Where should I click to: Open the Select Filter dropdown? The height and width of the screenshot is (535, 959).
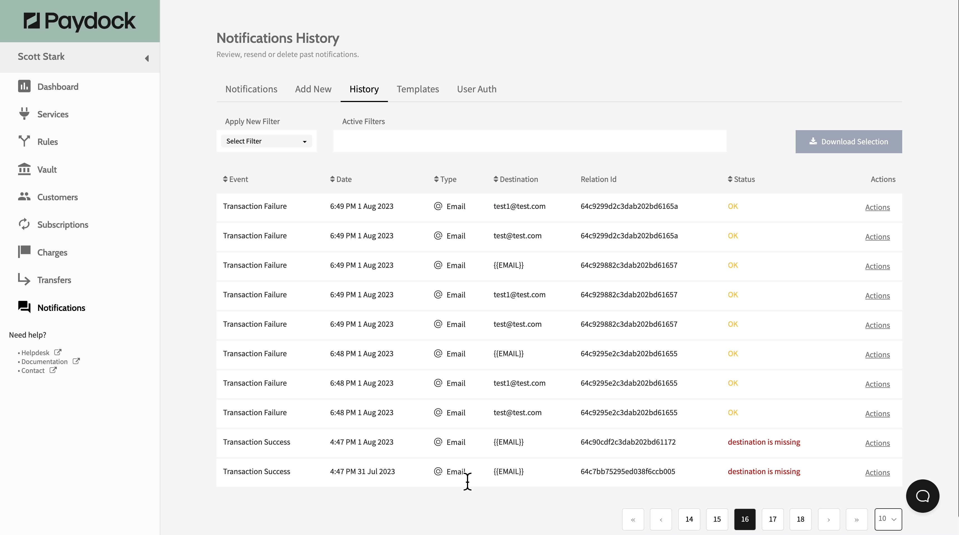coord(266,141)
